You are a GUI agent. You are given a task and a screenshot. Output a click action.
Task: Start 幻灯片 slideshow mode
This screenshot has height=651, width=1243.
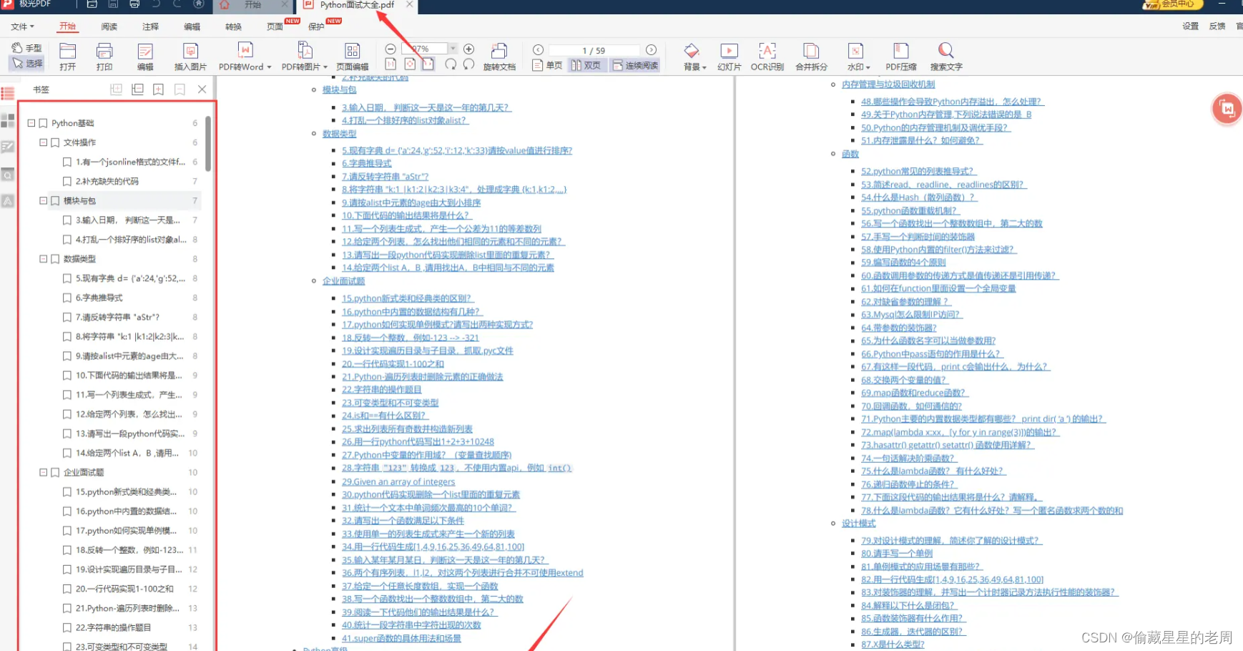(729, 57)
